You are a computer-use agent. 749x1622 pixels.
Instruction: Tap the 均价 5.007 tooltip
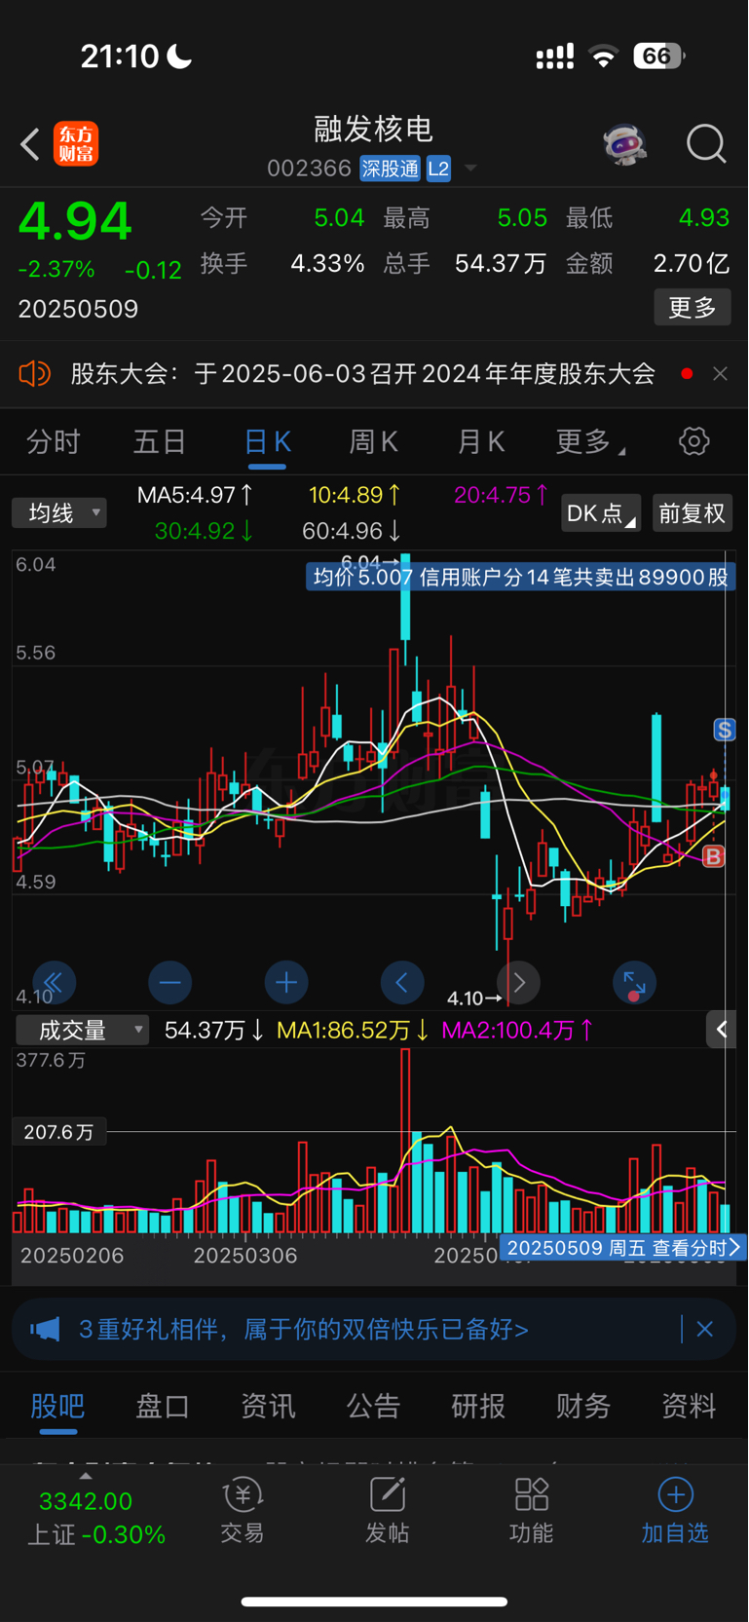click(519, 577)
